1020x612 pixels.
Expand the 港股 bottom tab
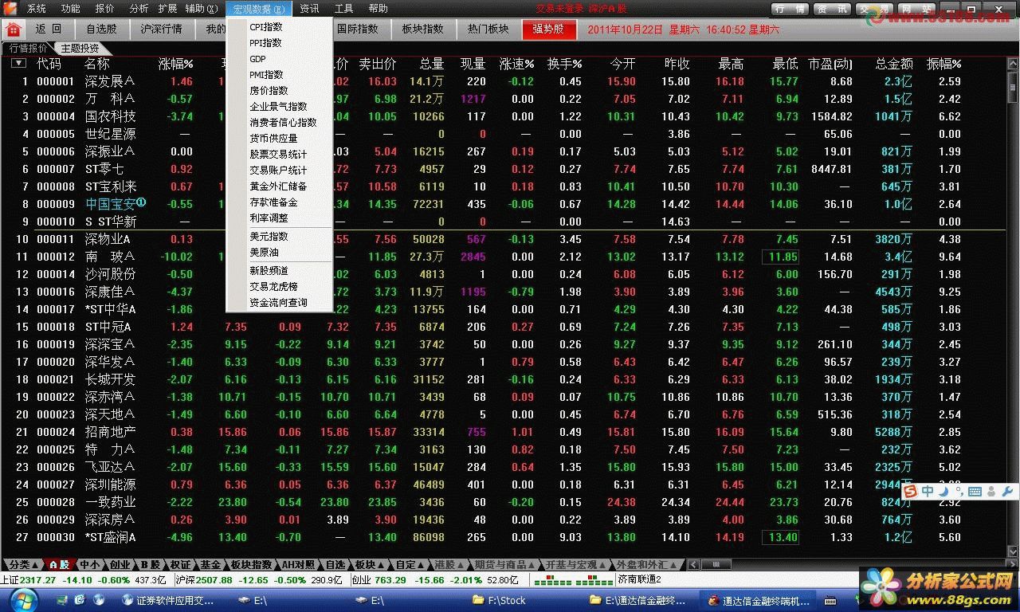pos(449,564)
